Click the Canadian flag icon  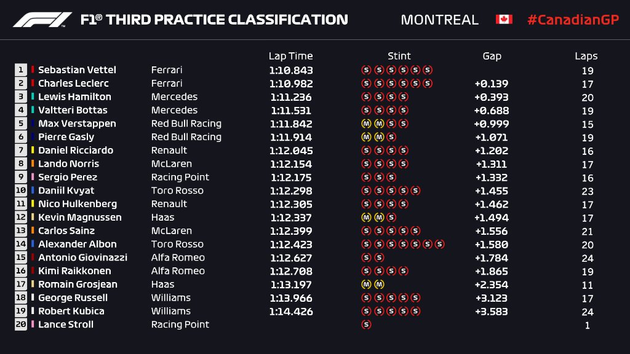point(504,20)
